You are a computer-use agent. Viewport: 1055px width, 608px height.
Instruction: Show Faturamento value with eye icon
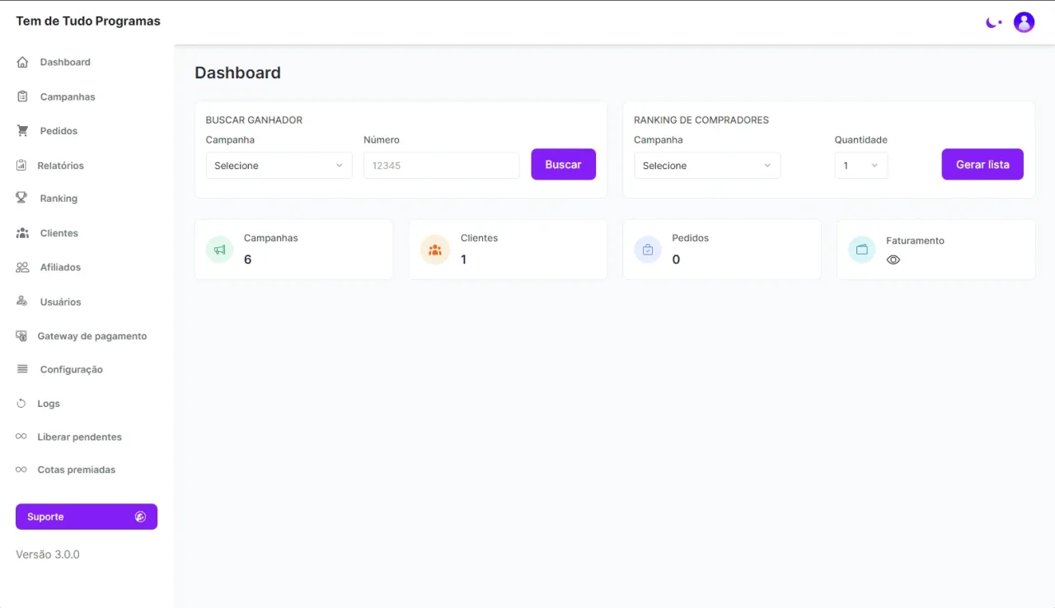(x=893, y=260)
